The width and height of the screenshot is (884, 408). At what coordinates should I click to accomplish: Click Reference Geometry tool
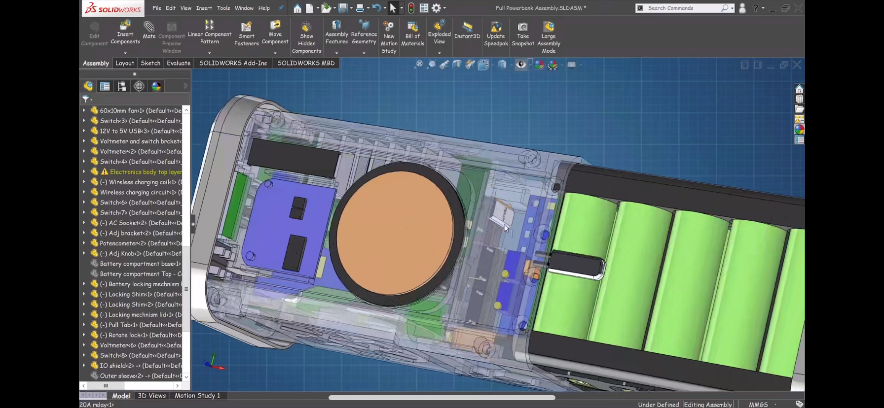(x=364, y=33)
